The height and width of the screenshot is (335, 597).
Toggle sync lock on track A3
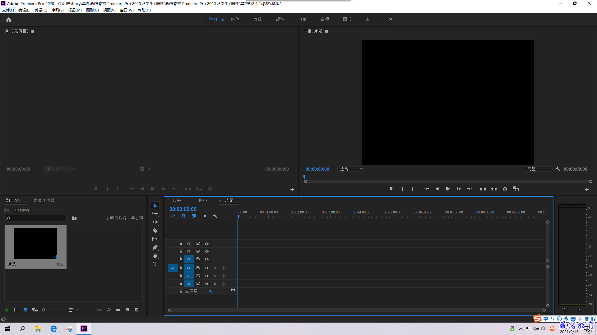pyautogui.click(x=198, y=284)
